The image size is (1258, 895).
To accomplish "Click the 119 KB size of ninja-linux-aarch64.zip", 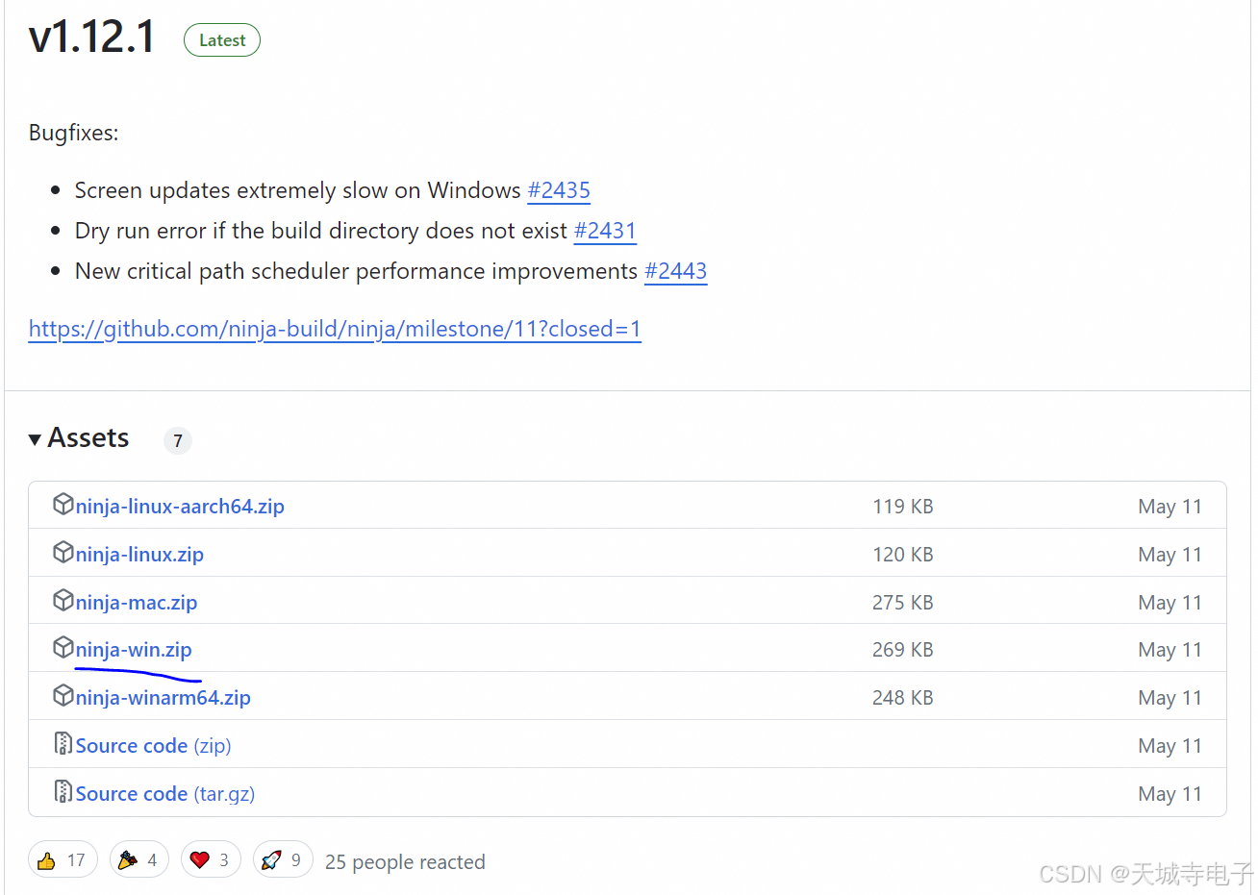I will point(903,507).
